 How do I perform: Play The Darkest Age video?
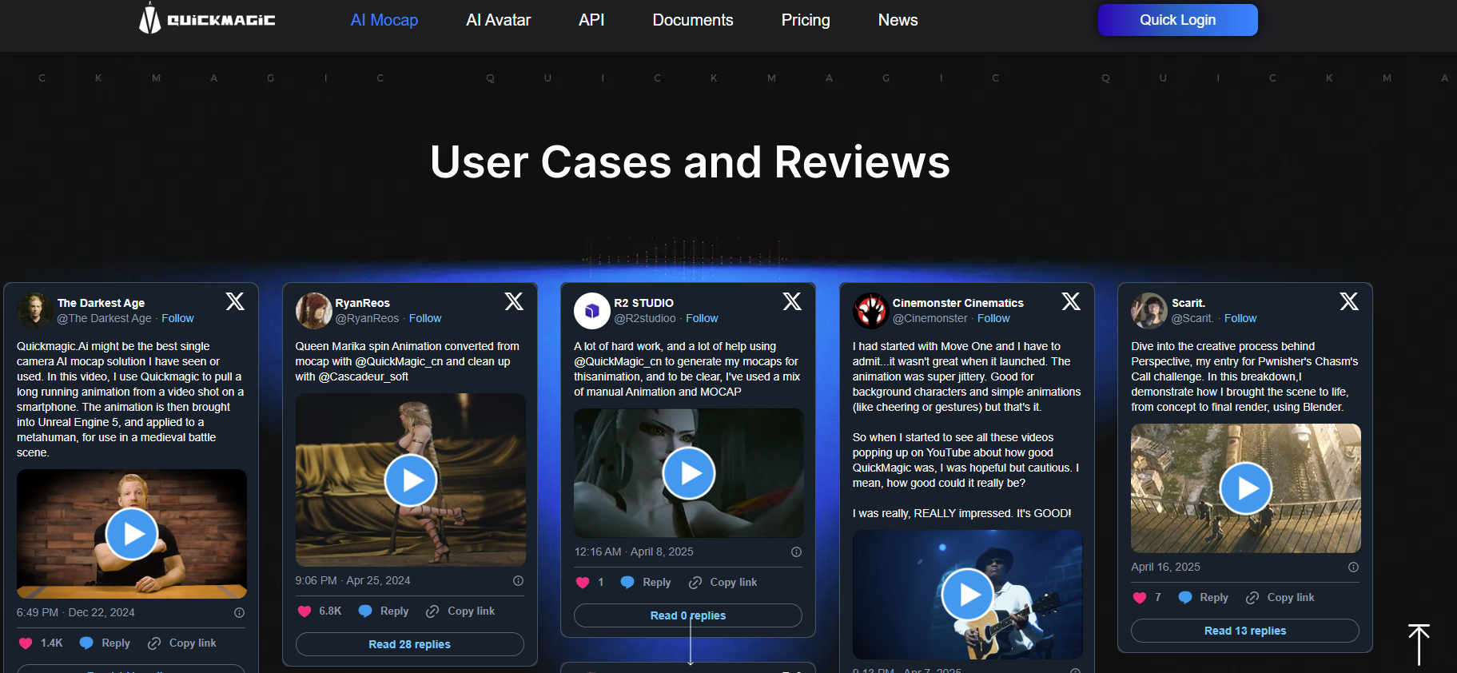point(132,534)
